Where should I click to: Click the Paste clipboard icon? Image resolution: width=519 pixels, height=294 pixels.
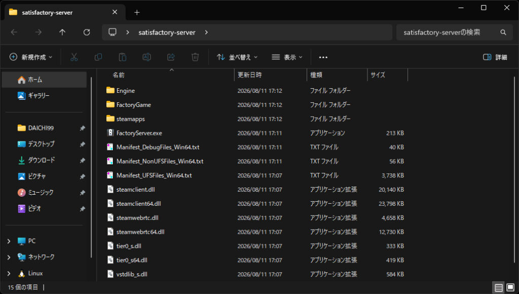click(x=123, y=57)
